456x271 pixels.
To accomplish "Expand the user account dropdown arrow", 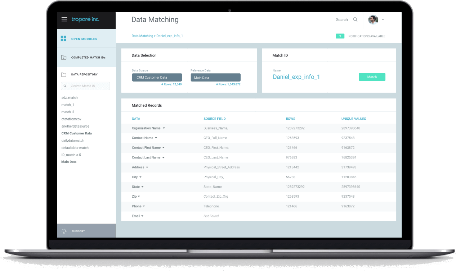I will pos(383,20).
